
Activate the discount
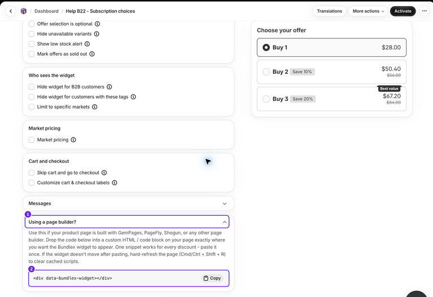pyautogui.click(x=403, y=11)
